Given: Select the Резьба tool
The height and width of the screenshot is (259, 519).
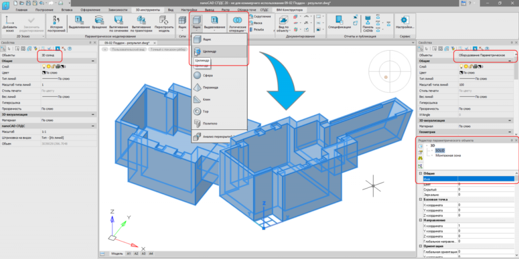Looking at the screenshot, I should tap(256, 29).
